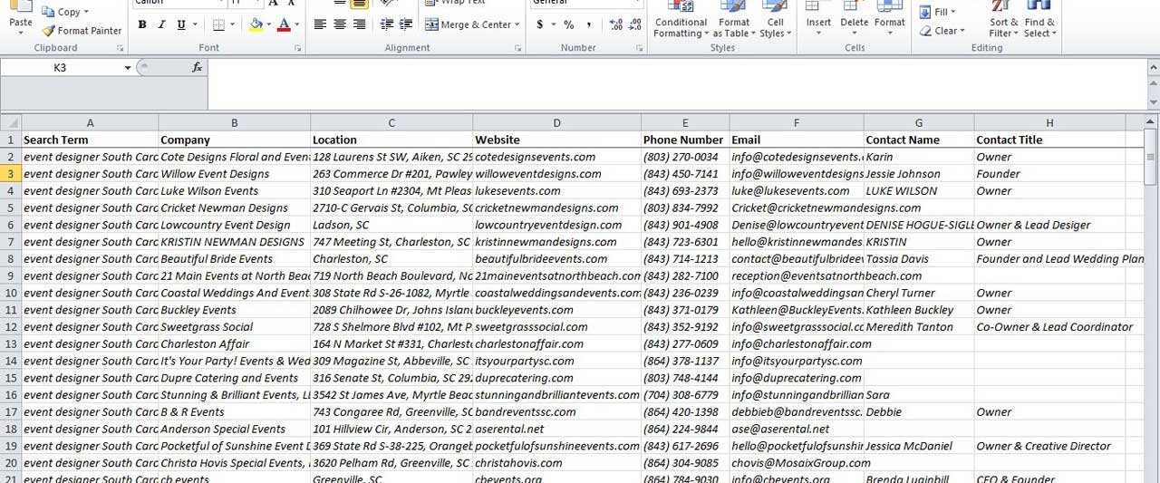
Task: Select row 3 header
Action: [11, 174]
